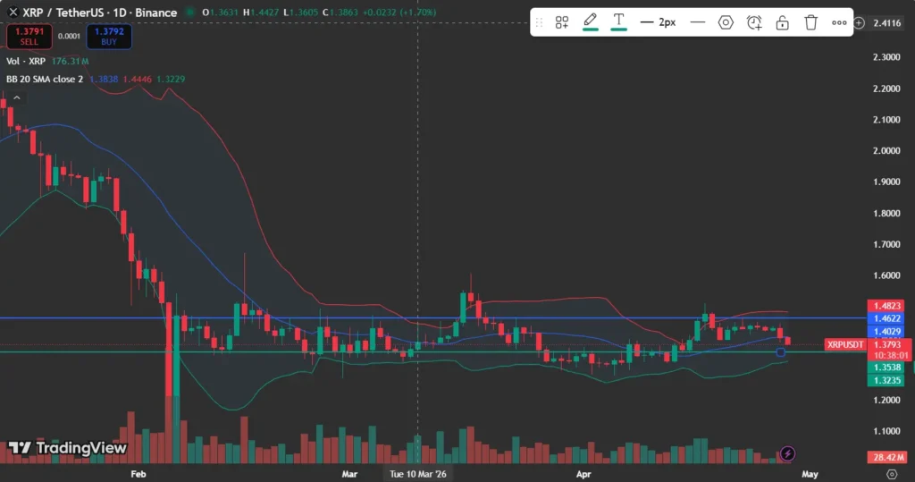The image size is (915, 482).
Task: Click the plus icon beside 2.4116 price
Action: pos(859,22)
